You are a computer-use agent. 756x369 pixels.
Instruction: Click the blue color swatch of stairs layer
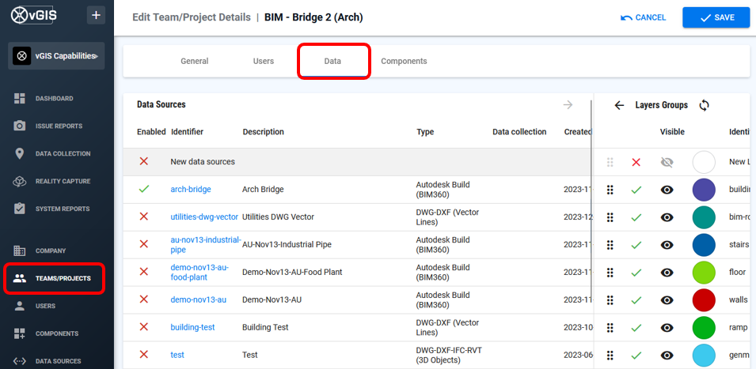(704, 245)
